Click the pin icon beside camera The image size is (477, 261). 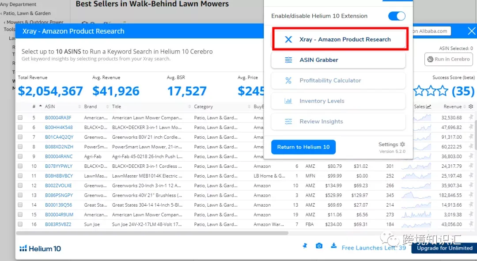tap(305, 246)
